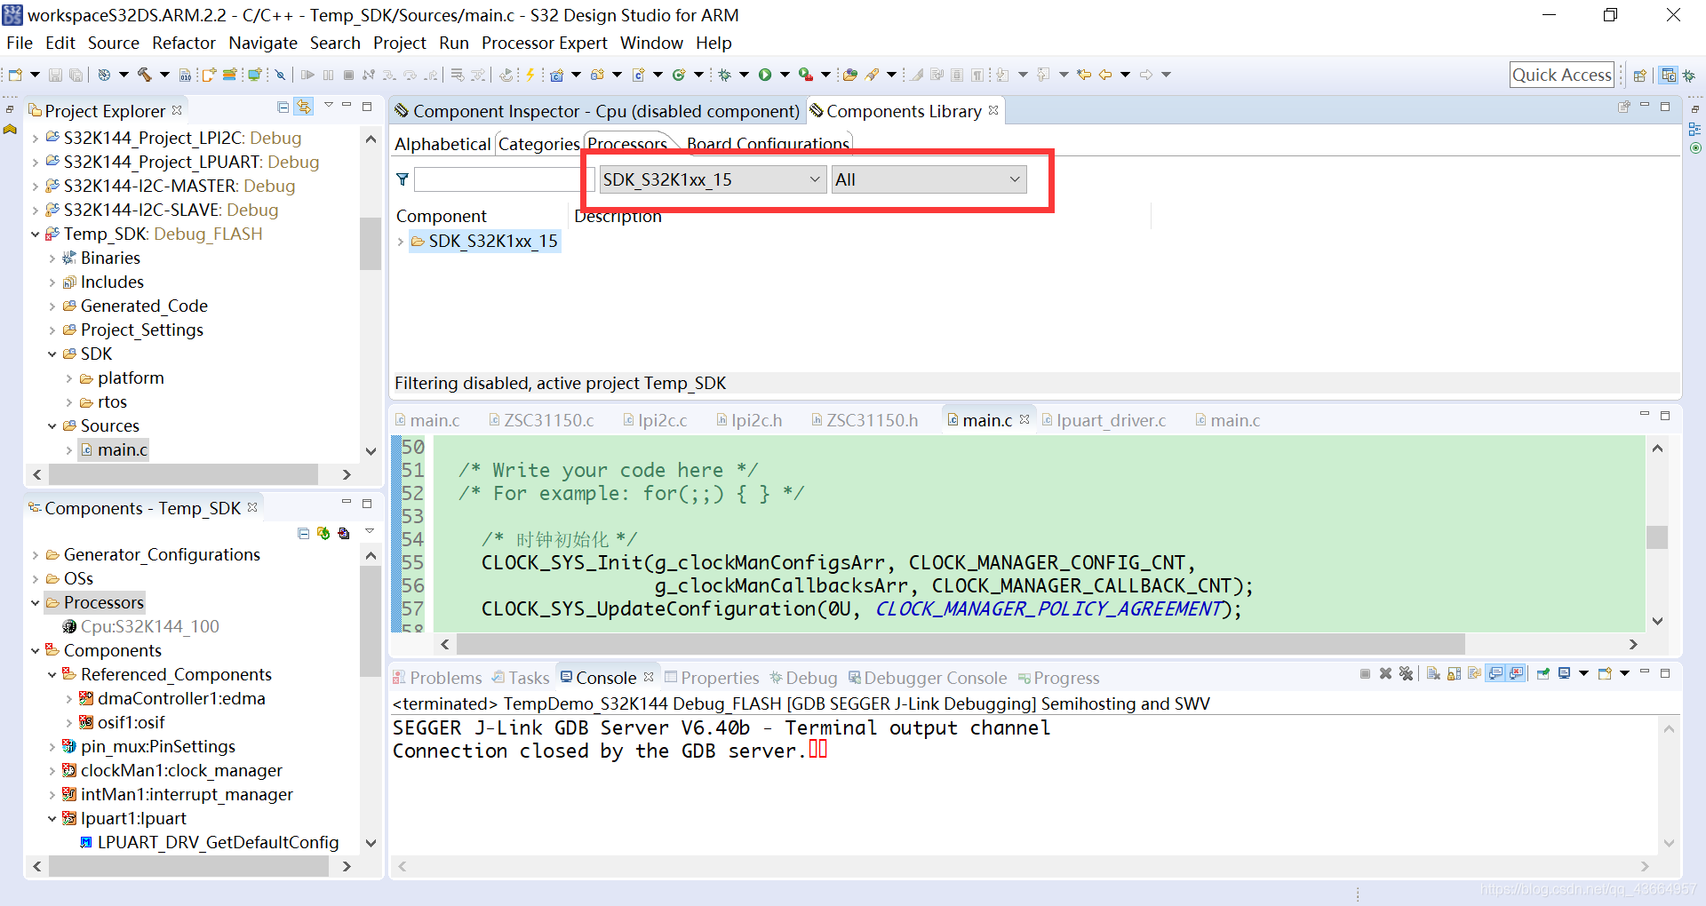Open the Open Perspective icon
The width and height of the screenshot is (1706, 906).
point(1640,75)
